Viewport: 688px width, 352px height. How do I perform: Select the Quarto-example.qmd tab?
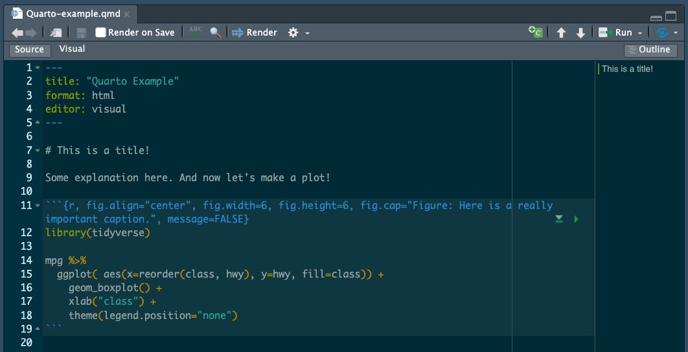tap(70, 14)
